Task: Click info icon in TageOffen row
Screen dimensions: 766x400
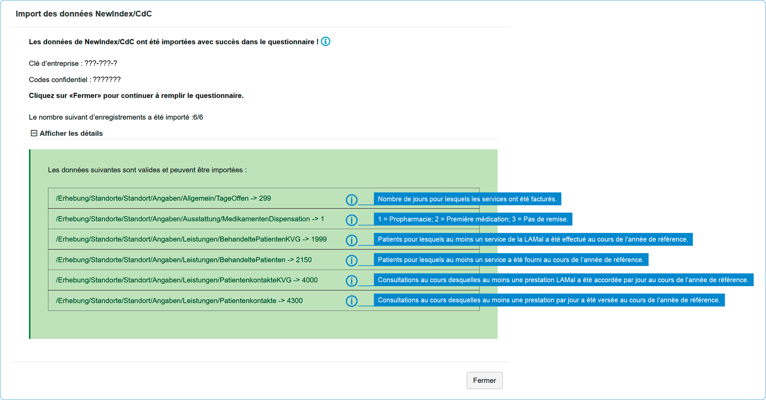Action: (x=351, y=200)
